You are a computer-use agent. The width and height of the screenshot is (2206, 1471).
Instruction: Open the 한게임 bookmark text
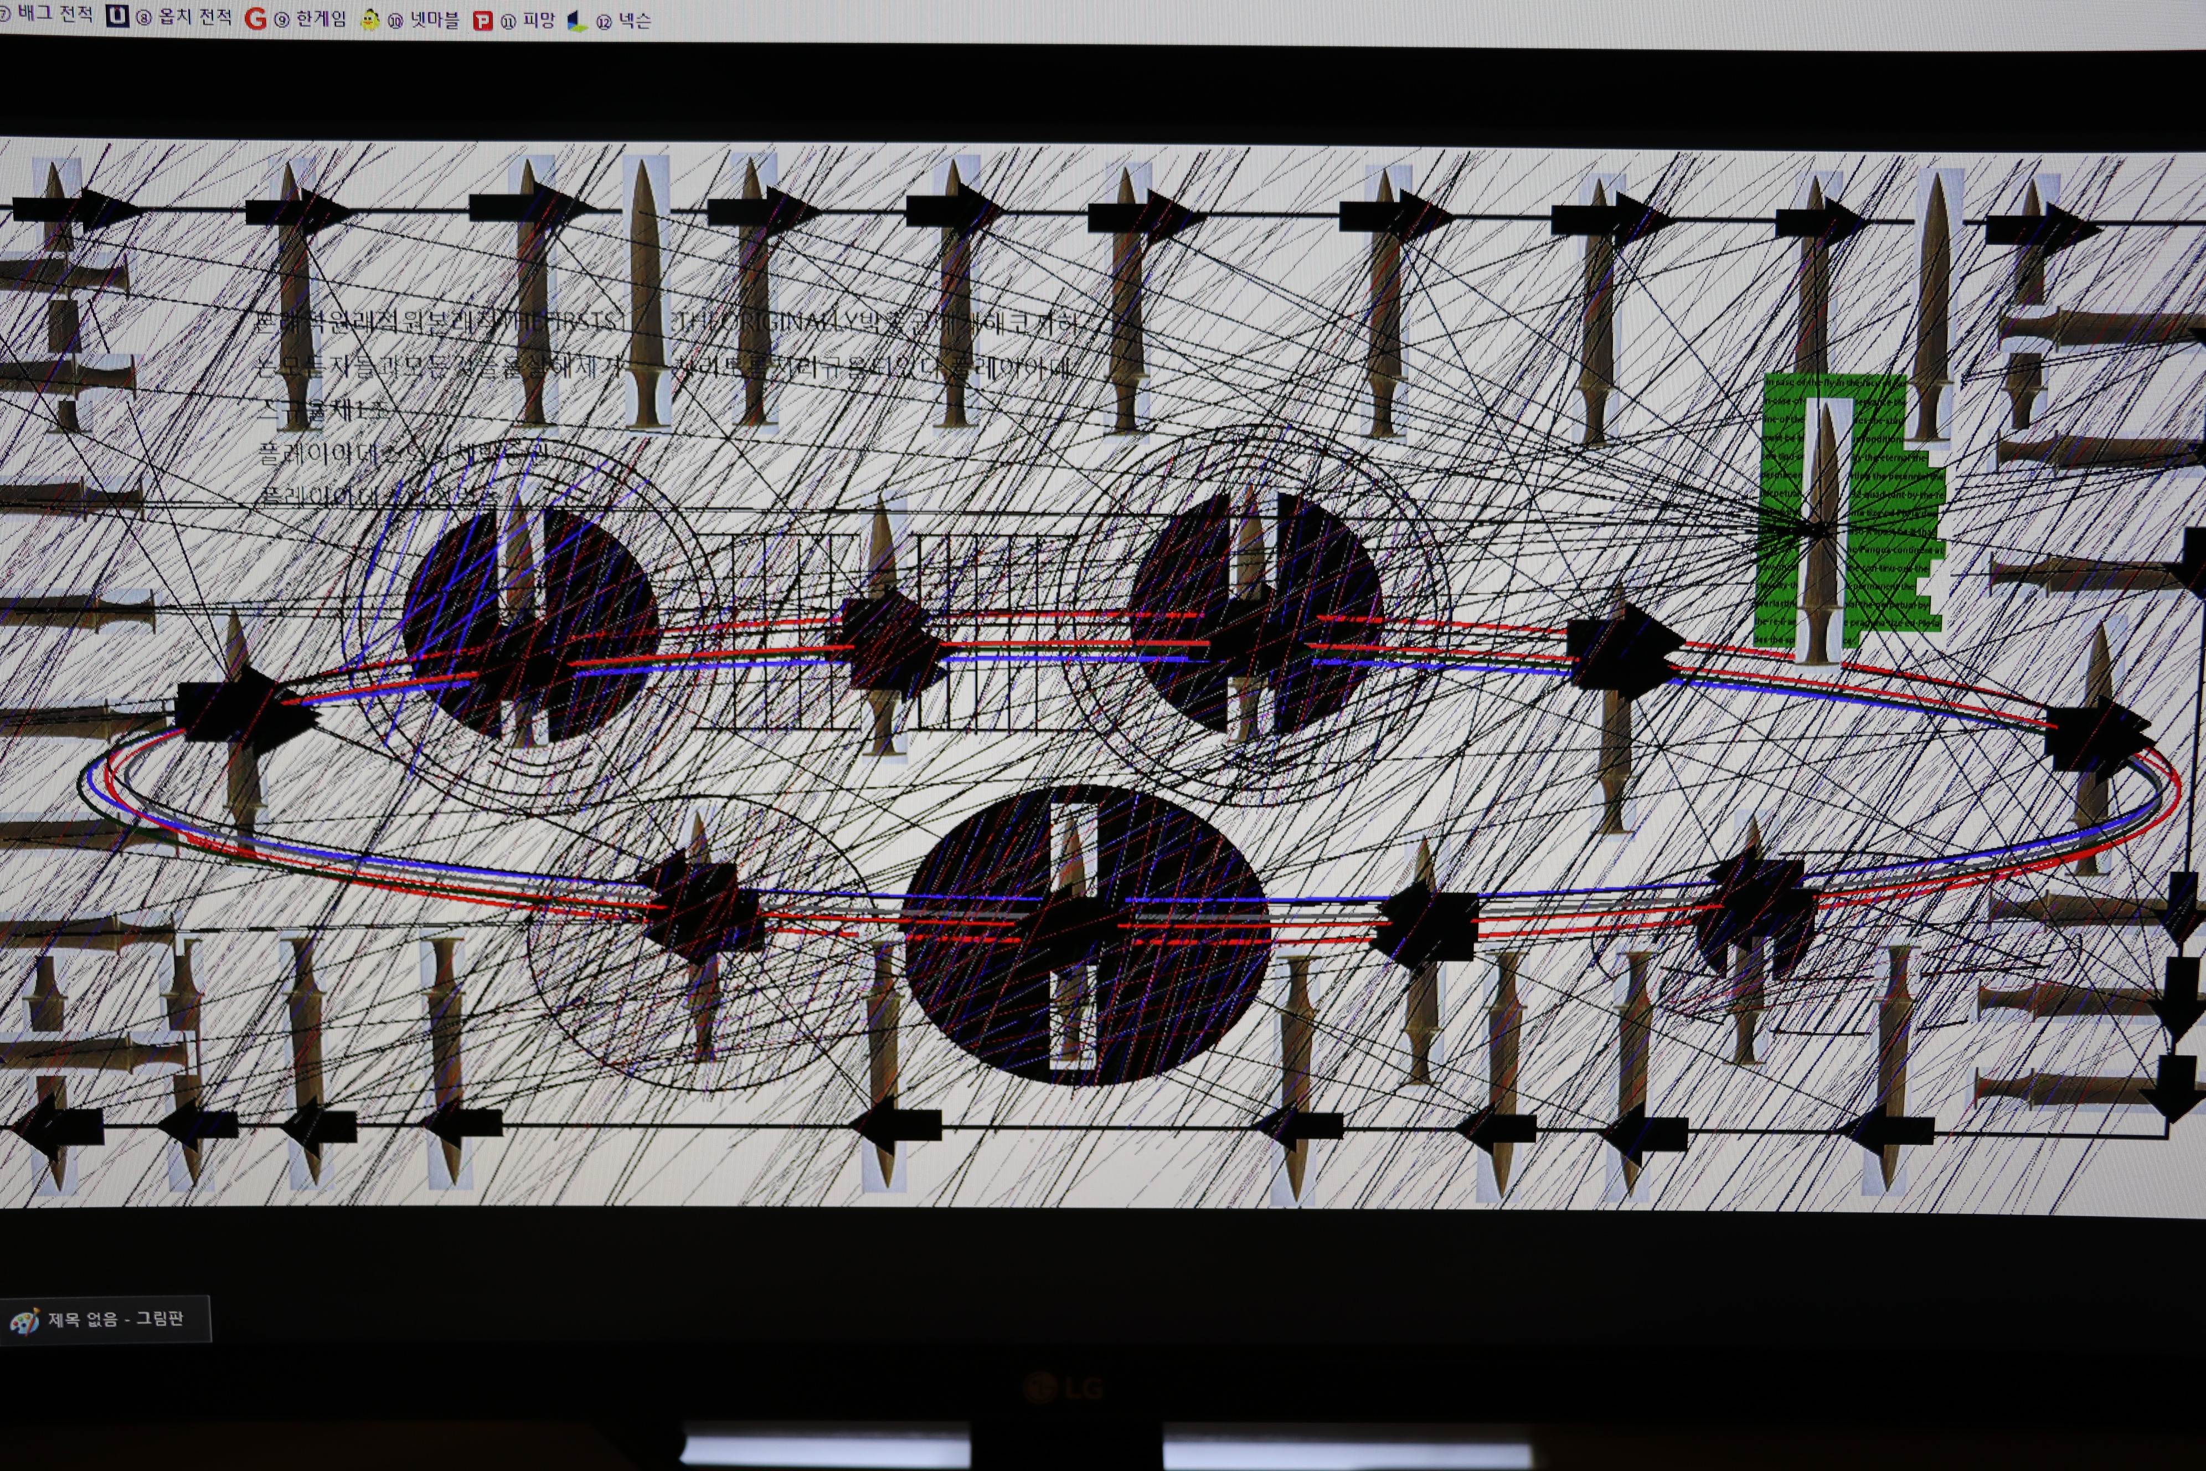(321, 19)
